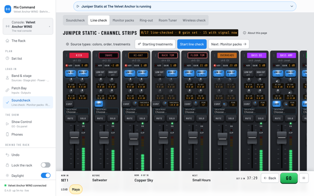Click the info icon next to About this page

244,33
